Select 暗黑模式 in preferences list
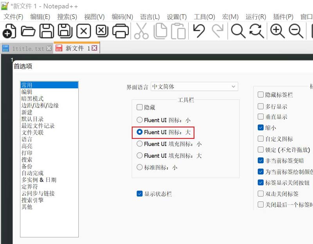 [49, 98]
